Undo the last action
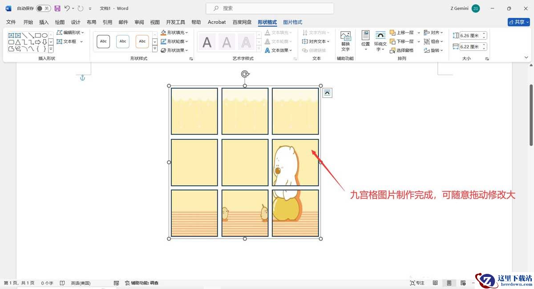The image size is (534, 289). click(x=67, y=8)
